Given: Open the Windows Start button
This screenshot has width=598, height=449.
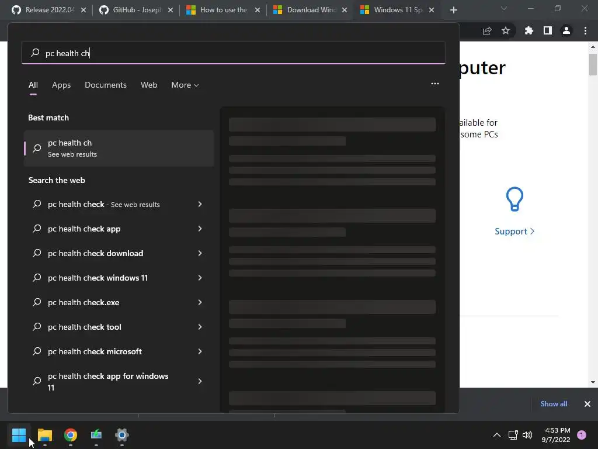Looking at the screenshot, I should click(x=19, y=435).
